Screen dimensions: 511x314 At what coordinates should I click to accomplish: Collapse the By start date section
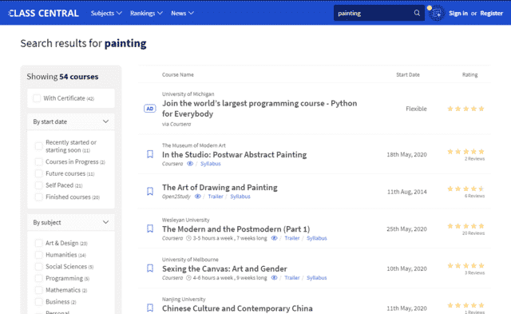tap(71, 121)
